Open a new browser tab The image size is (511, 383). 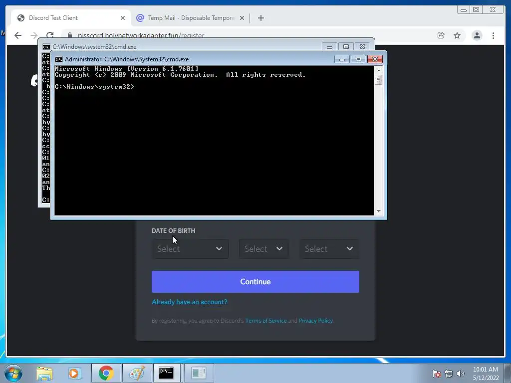[x=260, y=18]
